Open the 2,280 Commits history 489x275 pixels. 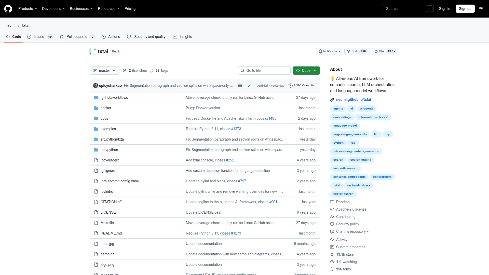(302, 86)
